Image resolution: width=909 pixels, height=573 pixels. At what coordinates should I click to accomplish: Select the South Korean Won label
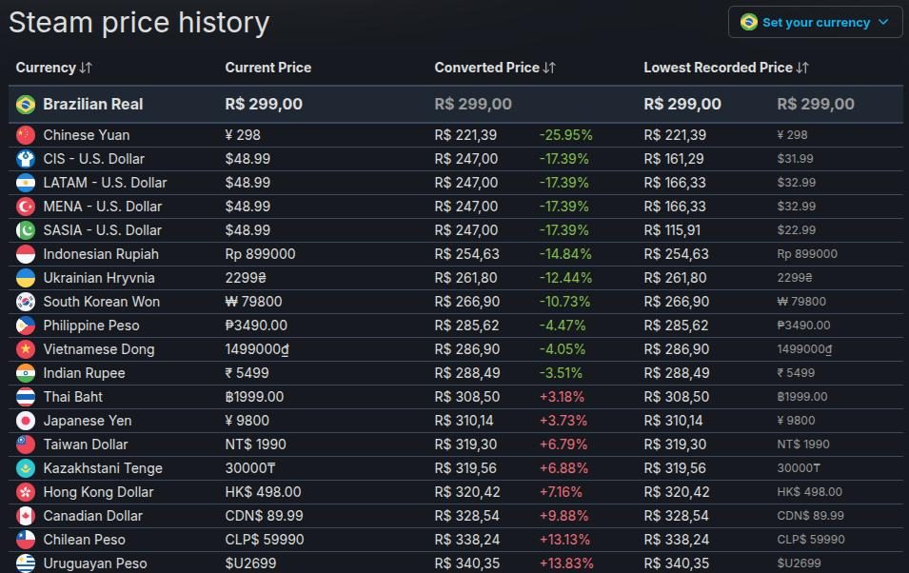(x=102, y=302)
